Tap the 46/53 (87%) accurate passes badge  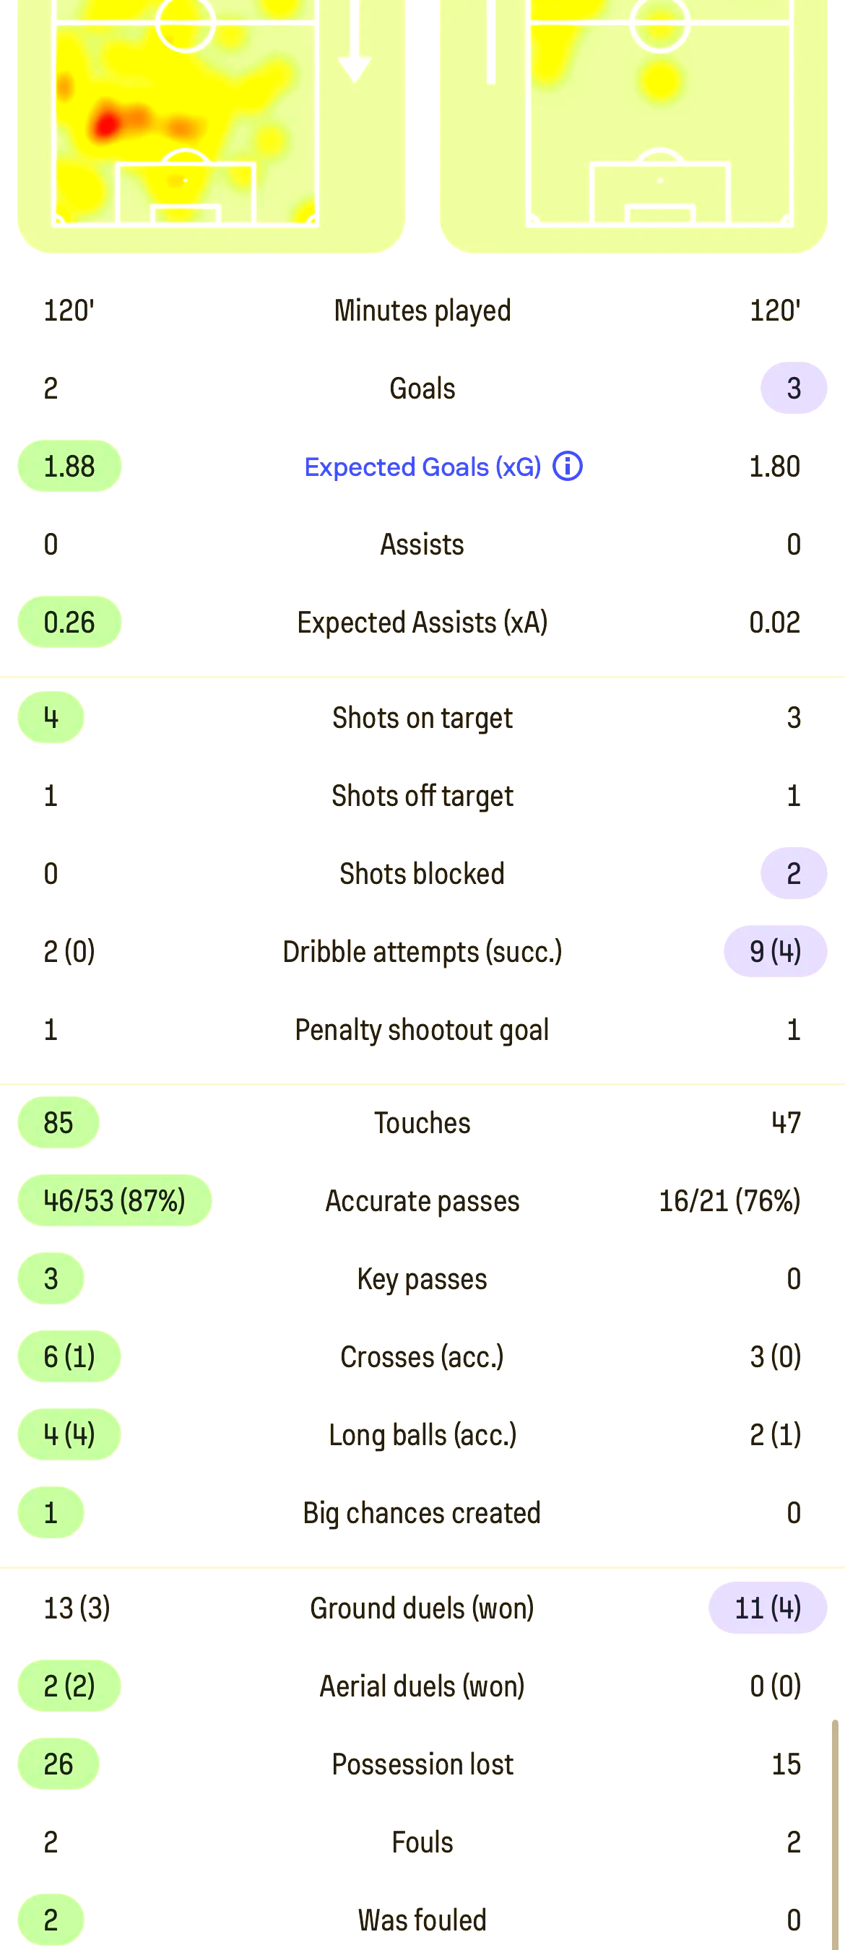[114, 1200]
